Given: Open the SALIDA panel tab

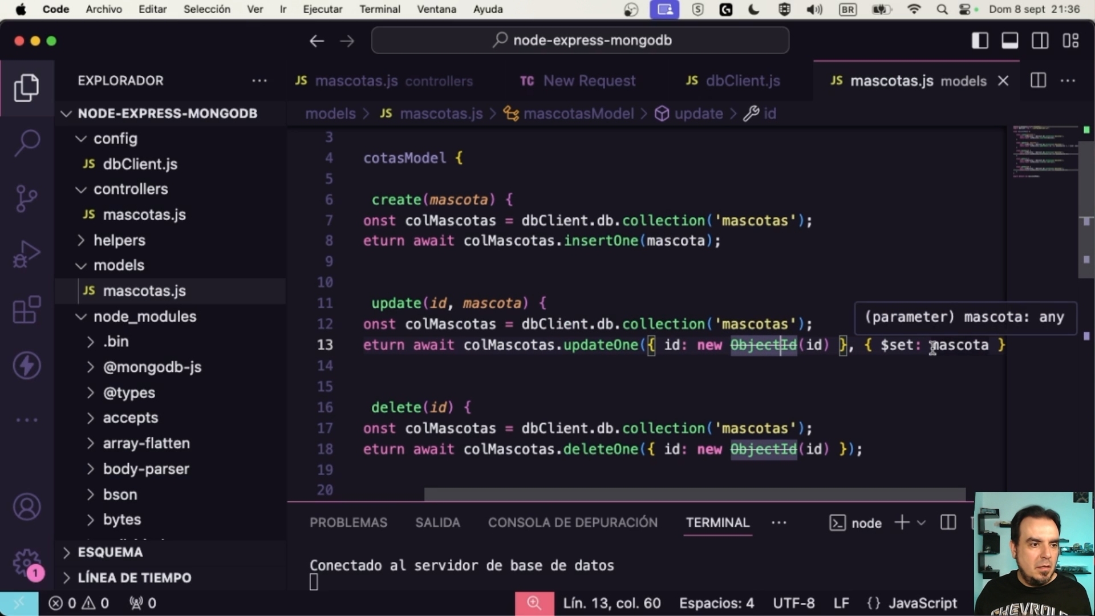Looking at the screenshot, I should point(437,522).
